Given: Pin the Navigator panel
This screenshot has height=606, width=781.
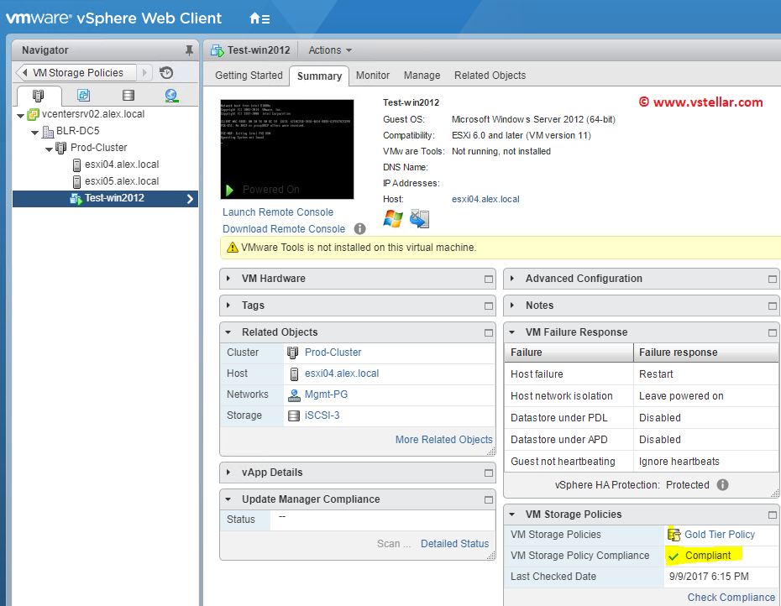Looking at the screenshot, I should tap(189, 50).
